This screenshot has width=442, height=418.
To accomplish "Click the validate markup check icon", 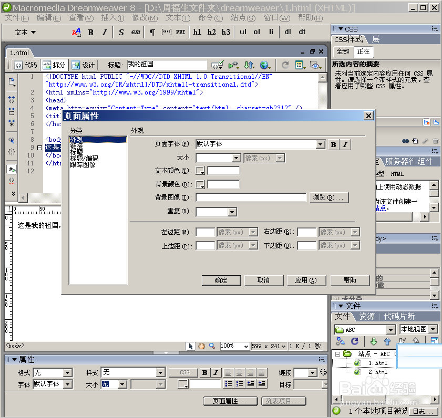I will [x=218, y=65].
